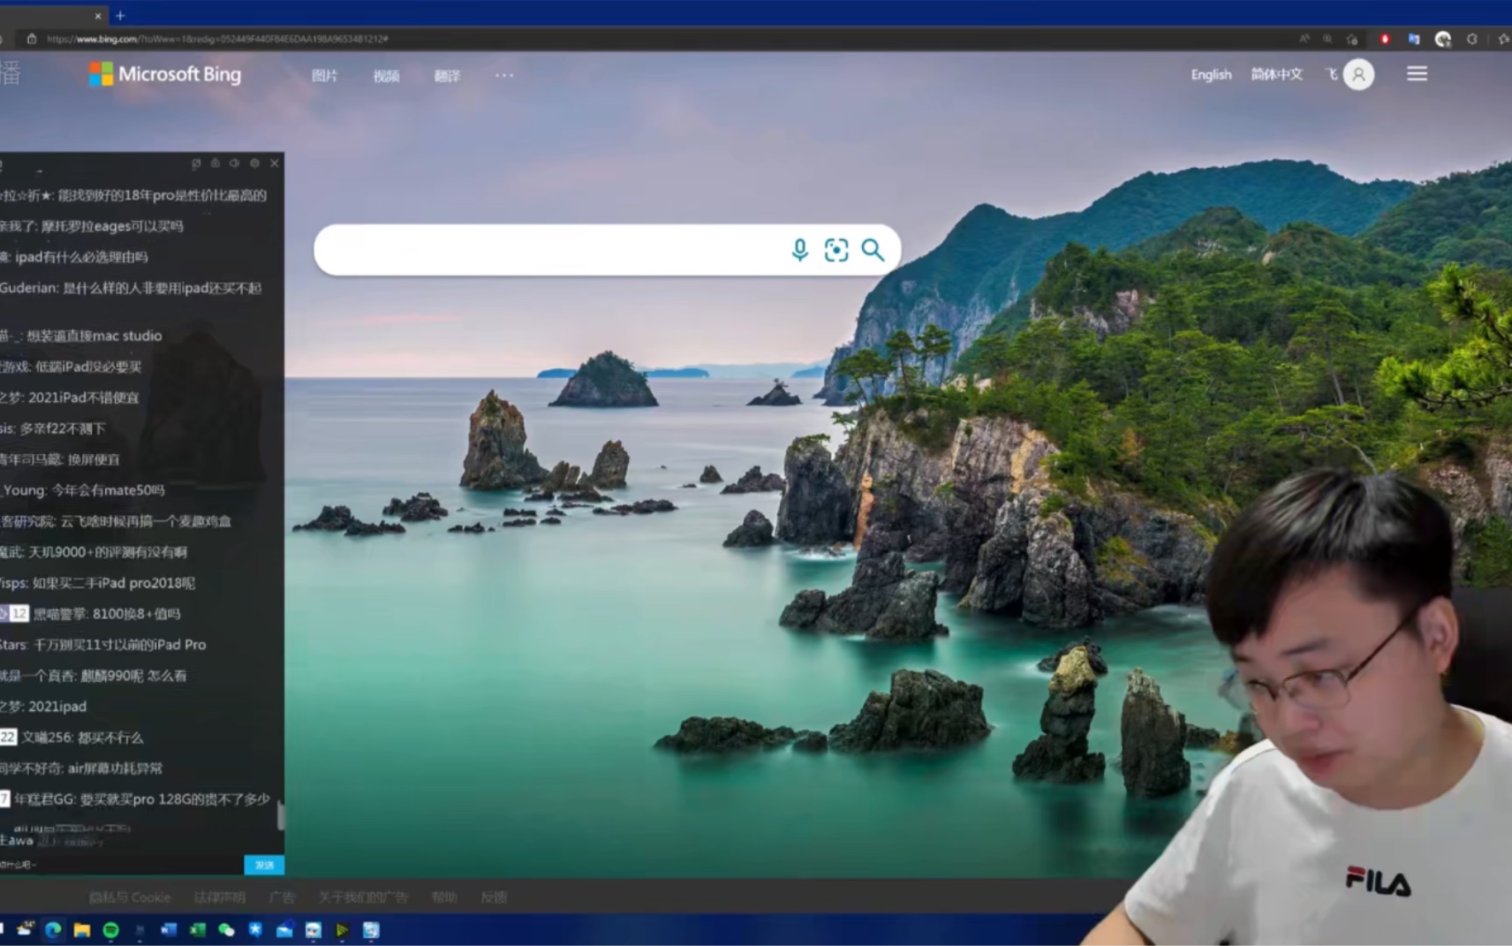
Task: Switch Bing language to English
Action: 1211,75
